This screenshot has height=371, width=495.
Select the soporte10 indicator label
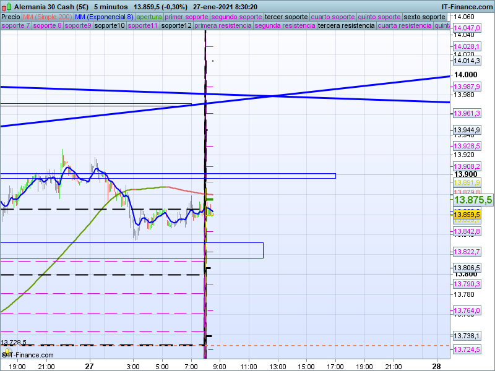[x=110, y=26]
